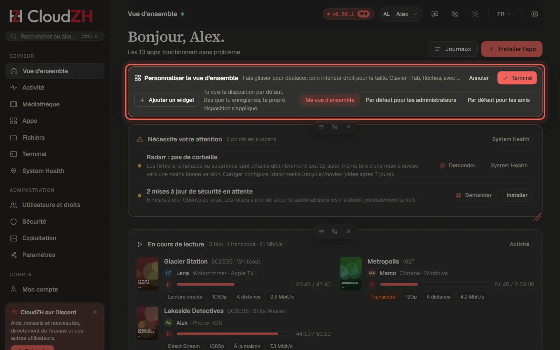Grab the drag handle of En cours de lecture widget
This screenshot has width=560, height=350.
coord(321,232)
